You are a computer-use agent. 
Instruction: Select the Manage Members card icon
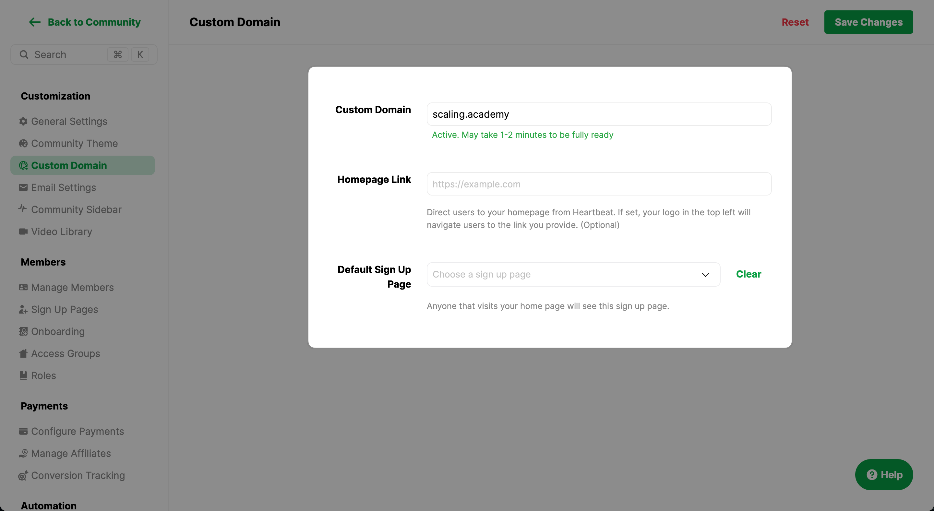23,287
